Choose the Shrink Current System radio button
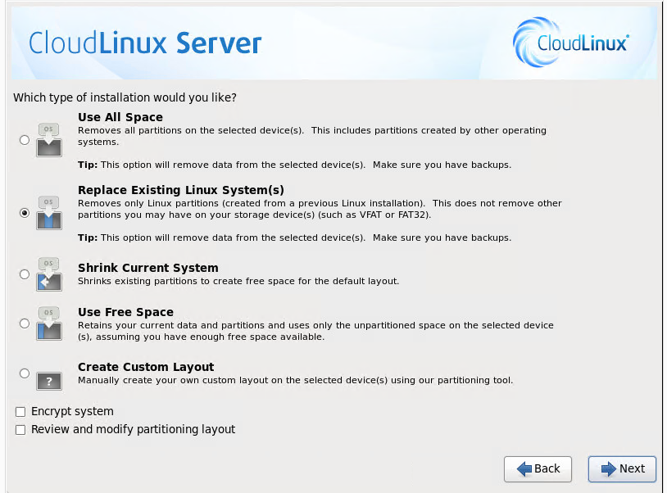667x493 pixels. point(25,274)
